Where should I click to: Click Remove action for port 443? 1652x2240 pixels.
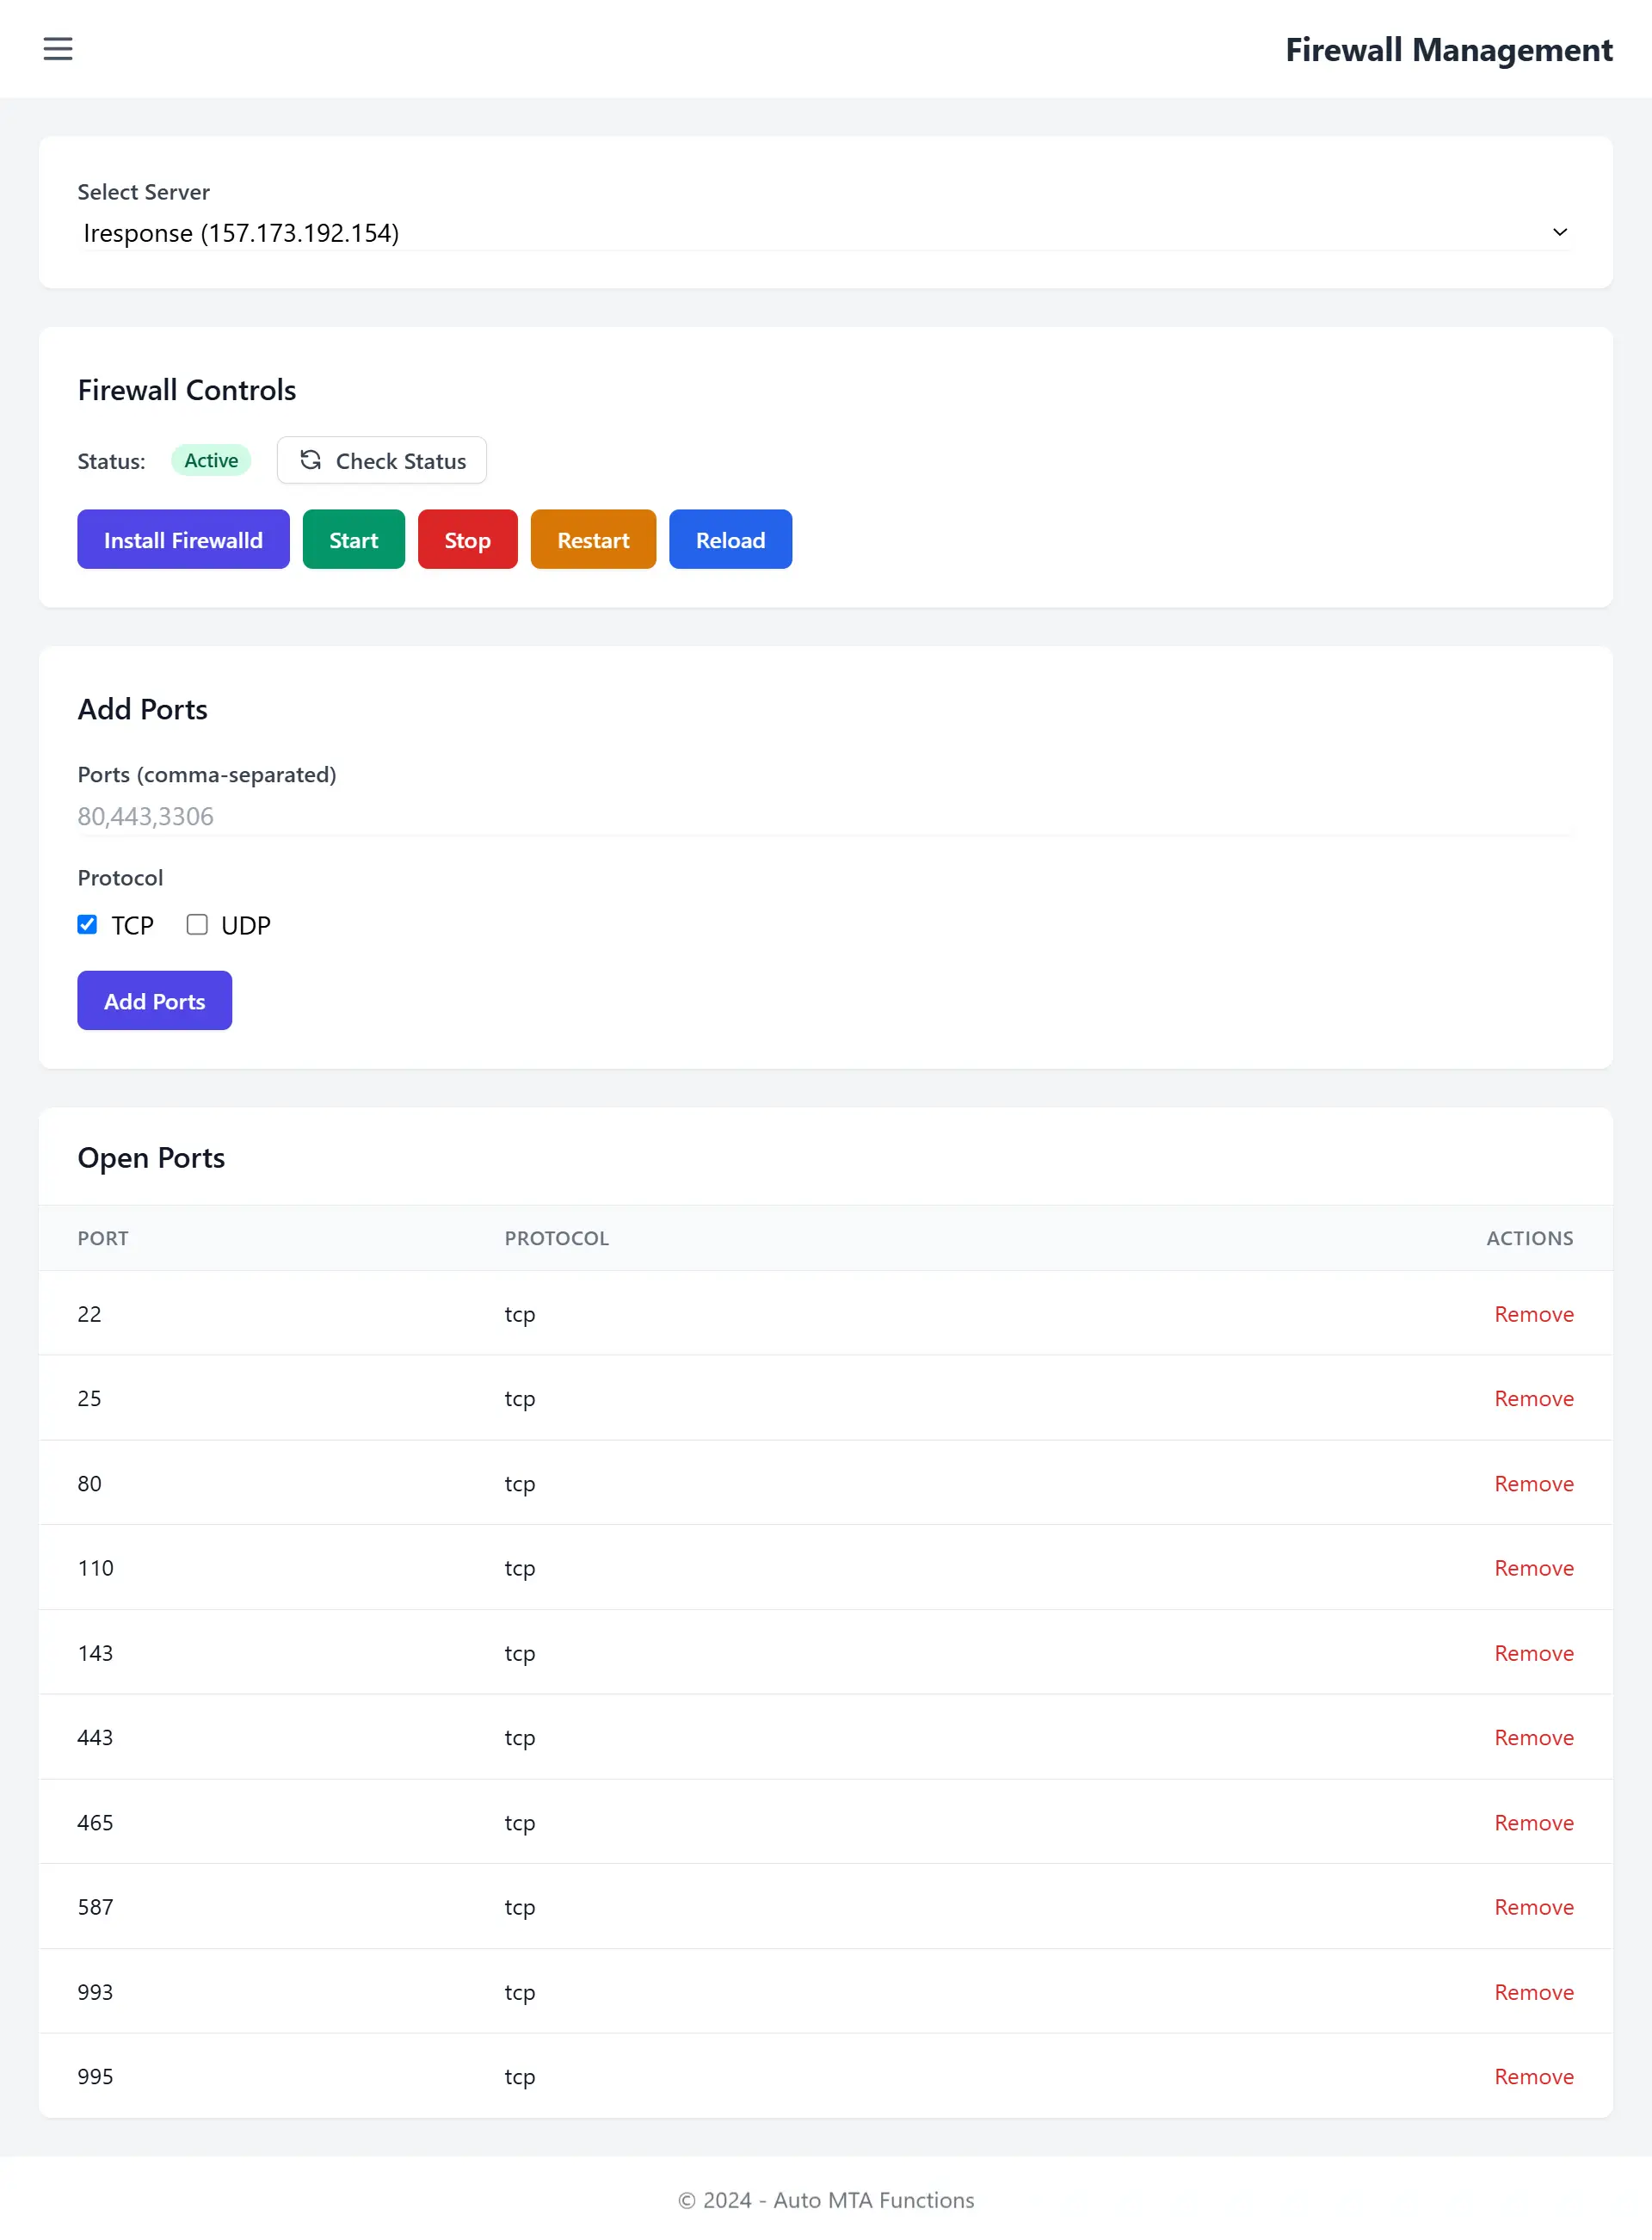pyautogui.click(x=1532, y=1736)
